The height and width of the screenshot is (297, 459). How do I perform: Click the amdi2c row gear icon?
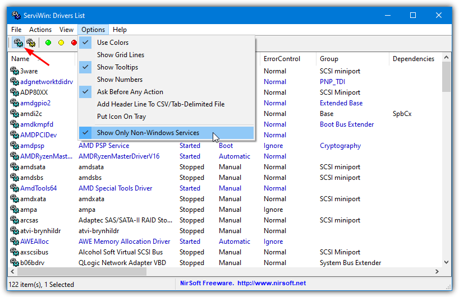click(x=15, y=113)
